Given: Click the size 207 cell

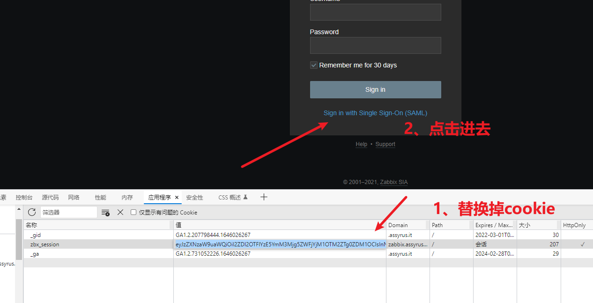Looking at the screenshot, I should pyautogui.click(x=539, y=244).
